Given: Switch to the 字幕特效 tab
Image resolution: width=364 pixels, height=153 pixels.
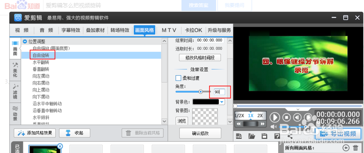Looking at the screenshot, I should pos(71,30).
